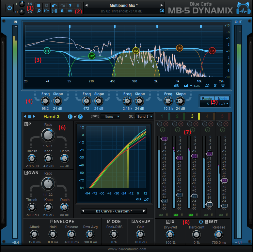Toggle the dB scale display below graph
Image resolution: width=253 pixels, height=252 pixels.
point(176,86)
